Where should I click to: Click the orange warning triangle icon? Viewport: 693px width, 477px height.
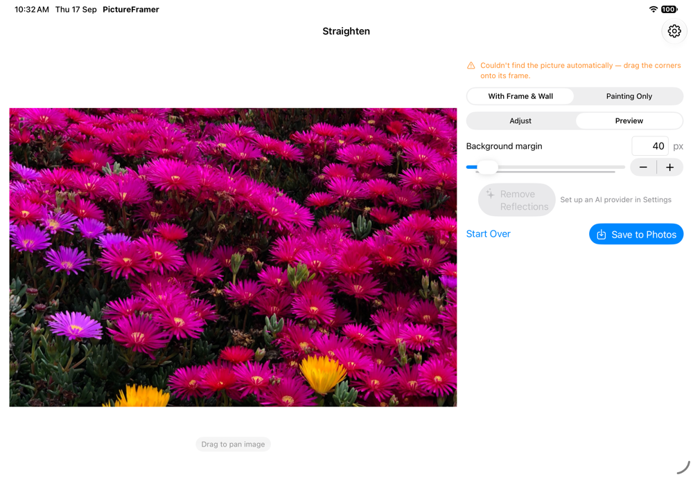471,65
